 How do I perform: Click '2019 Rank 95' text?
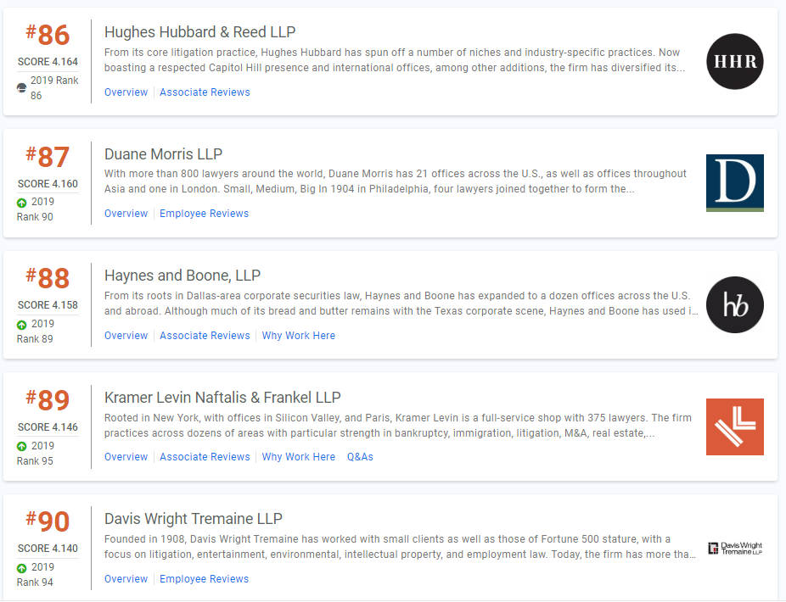36,454
